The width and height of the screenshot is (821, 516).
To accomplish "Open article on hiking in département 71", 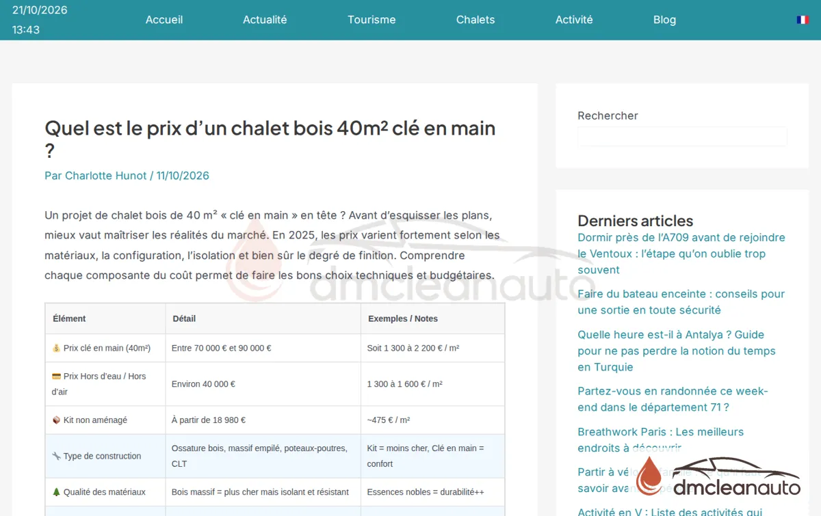I will (x=673, y=399).
